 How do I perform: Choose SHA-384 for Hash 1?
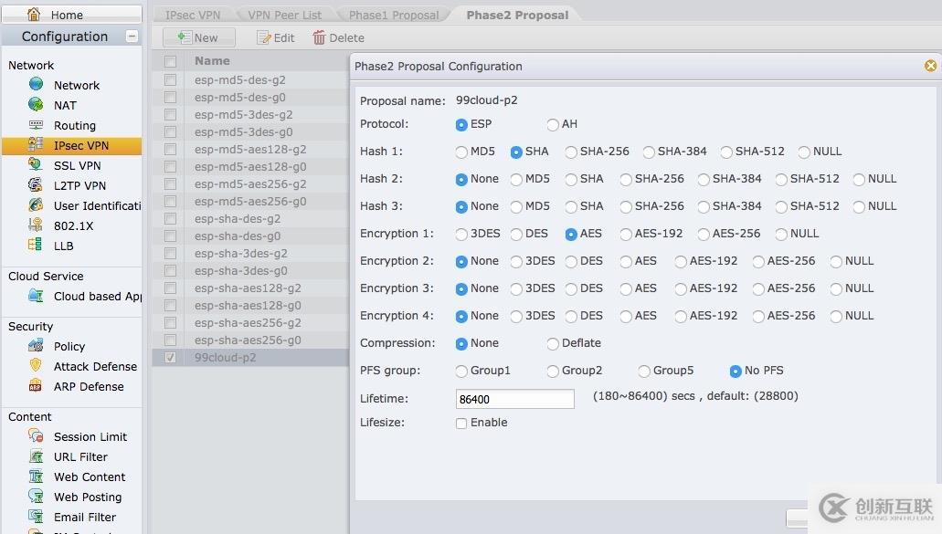point(649,152)
